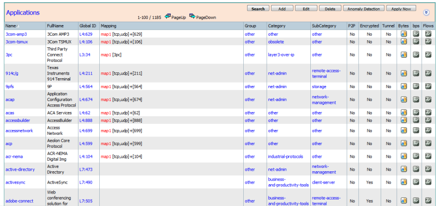The image size is (439, 206).
Task: Click the PageDown arrow icon
Action: pyautogui.click(x=192, y=16)
